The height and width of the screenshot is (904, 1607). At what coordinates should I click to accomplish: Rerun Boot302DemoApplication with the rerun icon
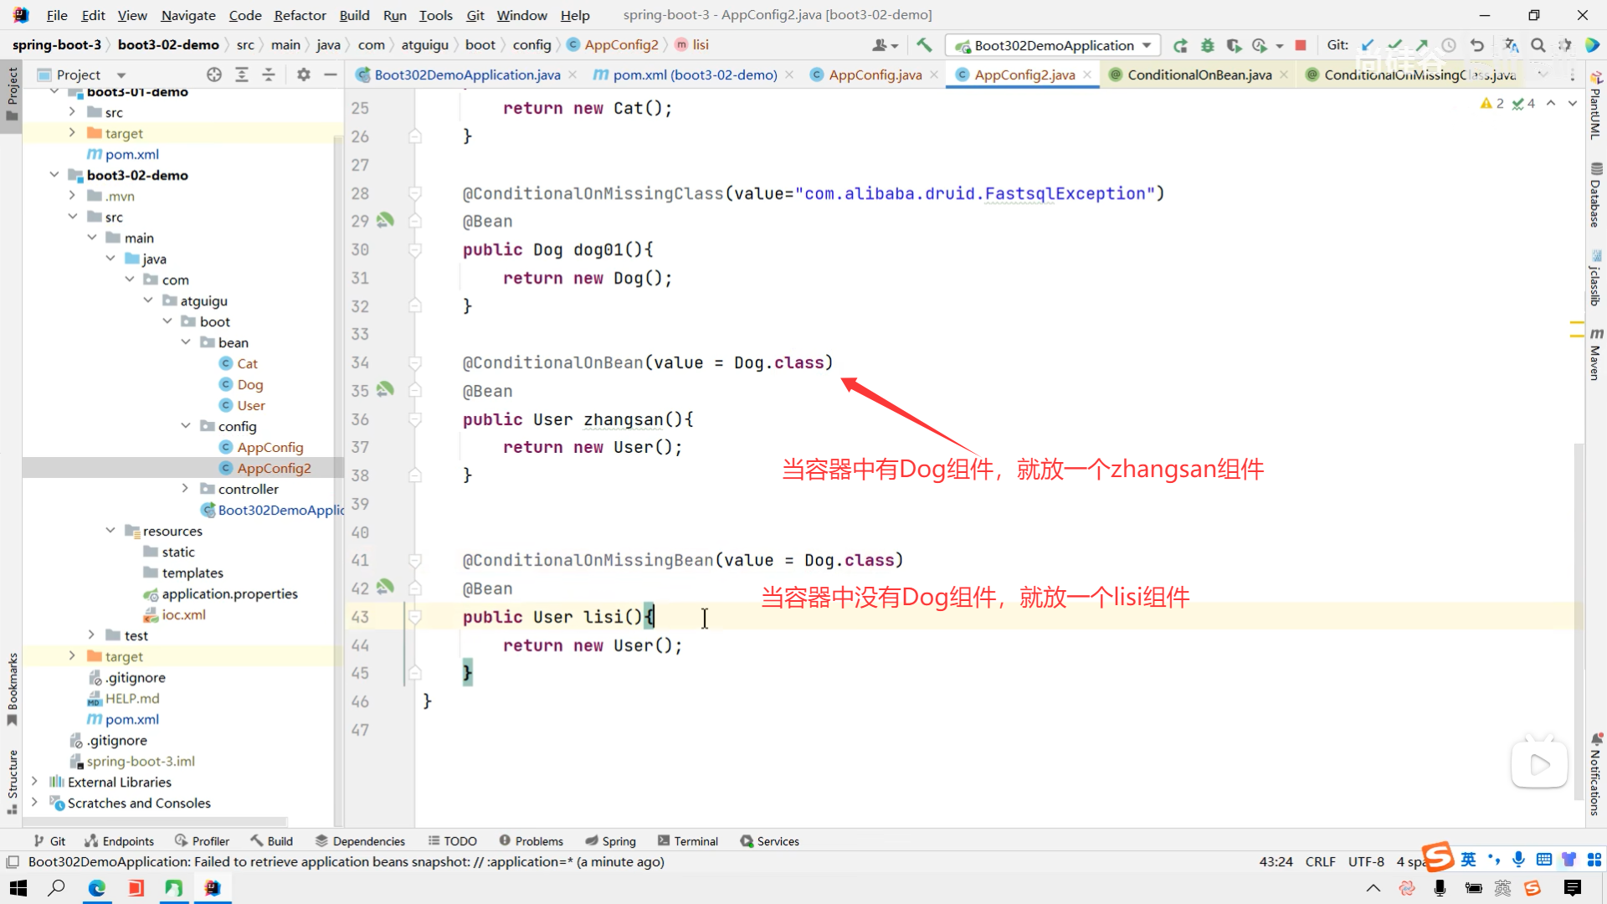pyautogui.click(x=1180, y=45)
